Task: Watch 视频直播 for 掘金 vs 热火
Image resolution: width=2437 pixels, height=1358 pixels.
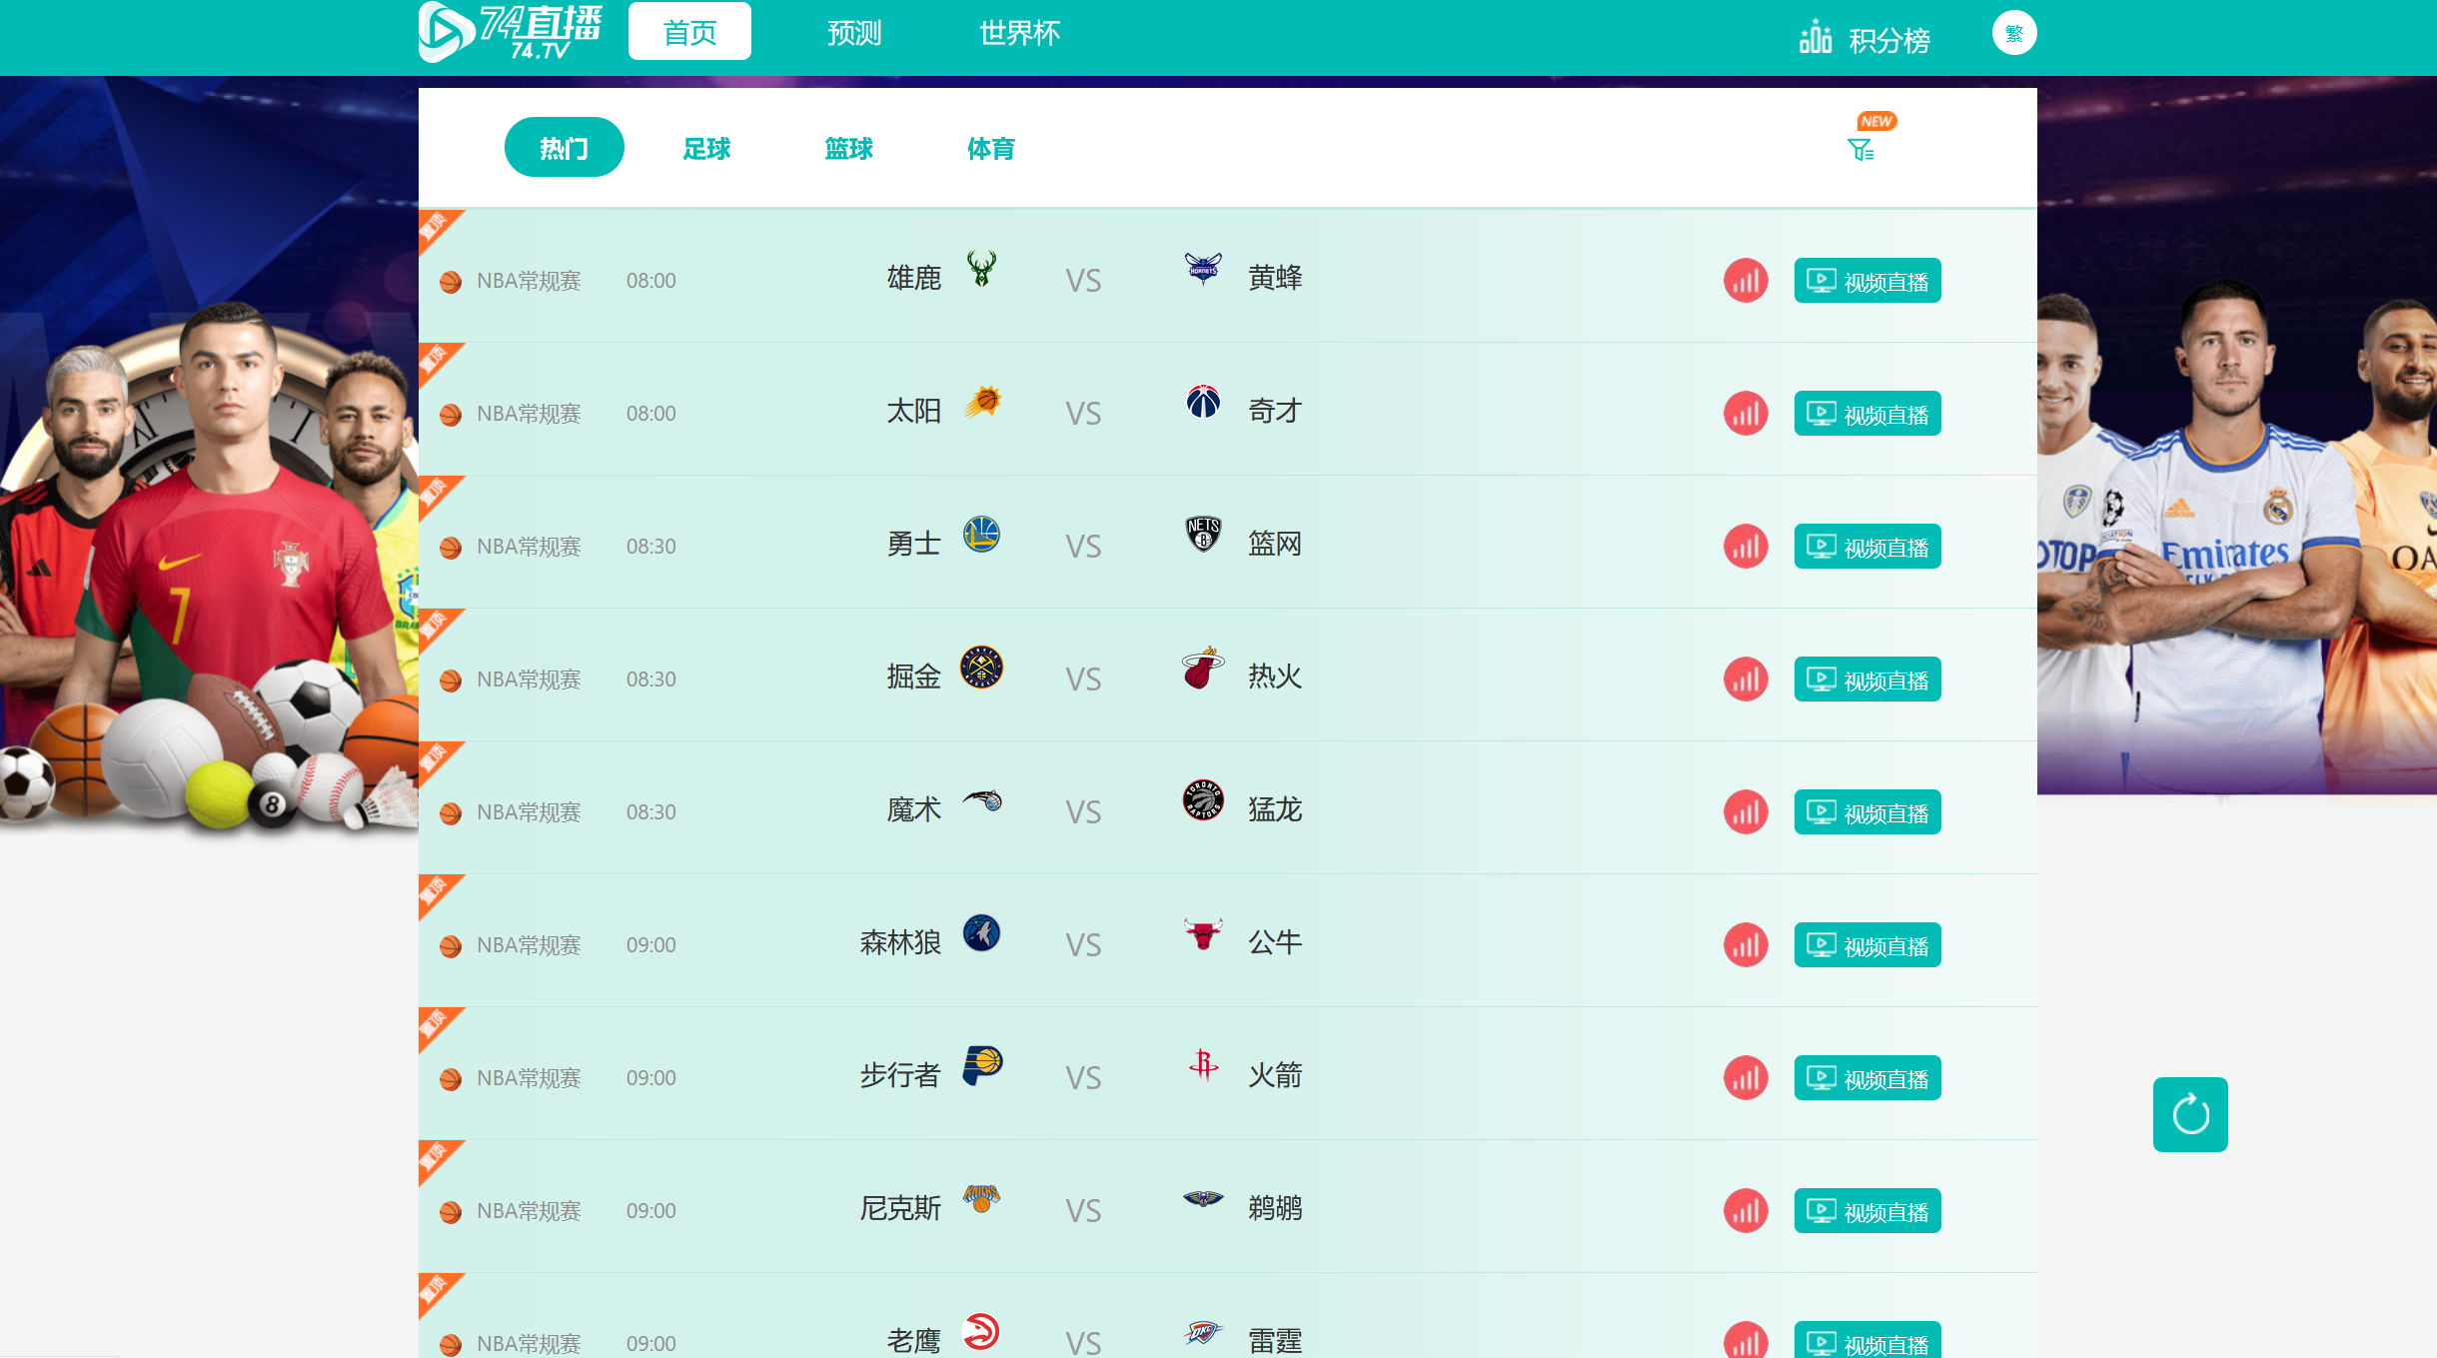Action: click(1866, 679)
